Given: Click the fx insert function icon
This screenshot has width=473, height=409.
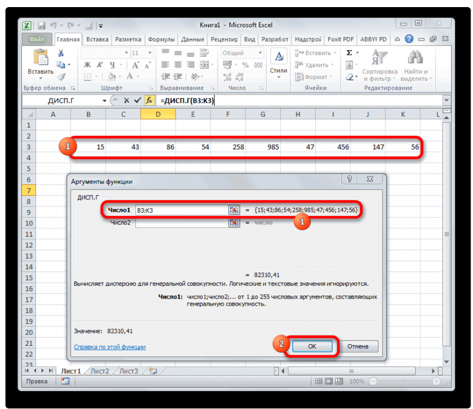Looking at the screenshot, I should pos(150,100).
